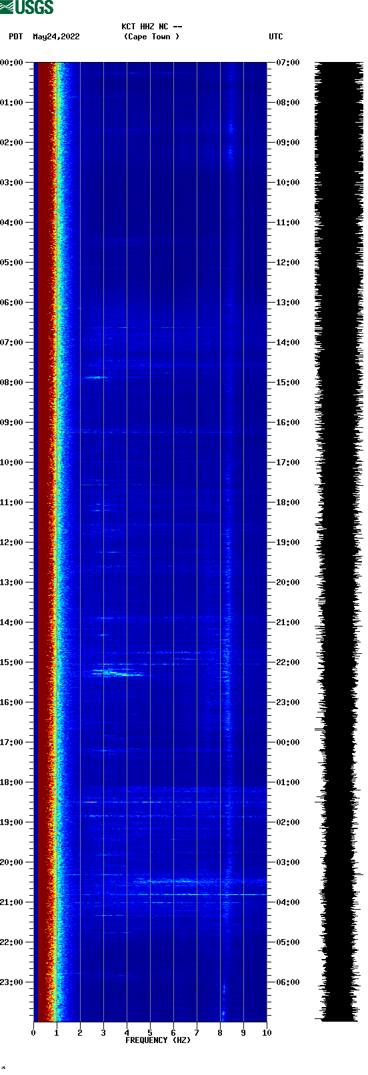The image size is (368, 1075).
Task: Click the 03:00 PDT time label
Action: click(12, 183)
